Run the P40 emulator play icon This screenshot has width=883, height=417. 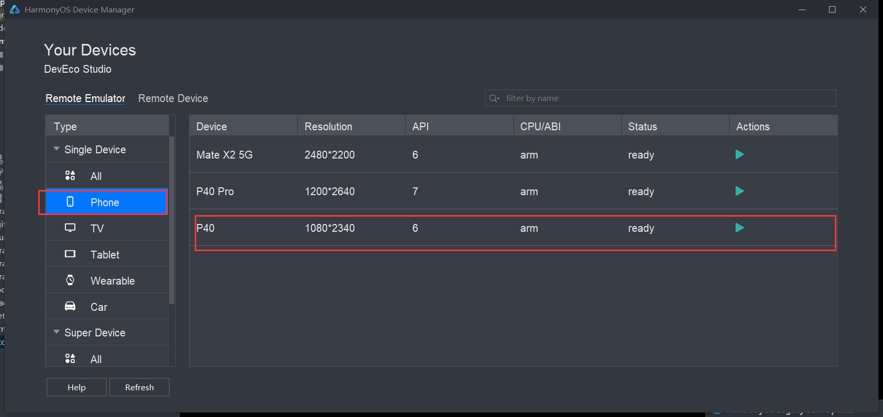click(x=740, y=228)
